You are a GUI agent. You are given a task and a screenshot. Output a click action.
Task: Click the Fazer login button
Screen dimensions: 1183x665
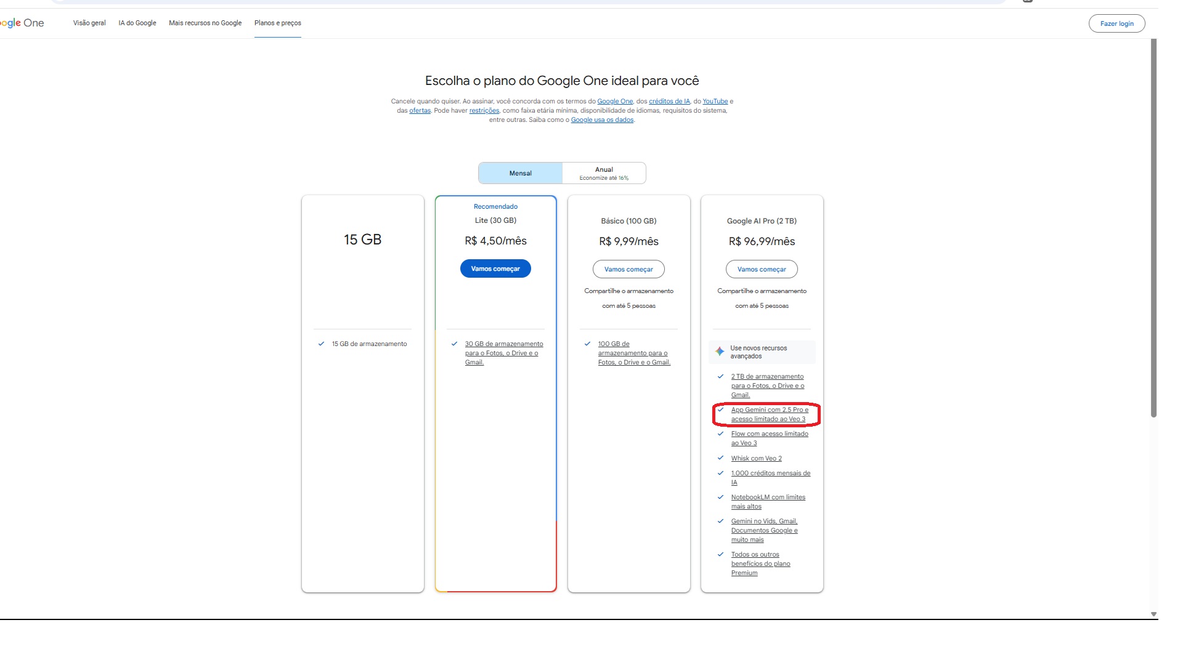click(x=1116, y=23)
